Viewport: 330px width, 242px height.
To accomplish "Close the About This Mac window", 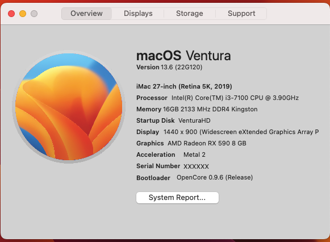I will coord(11,14).
